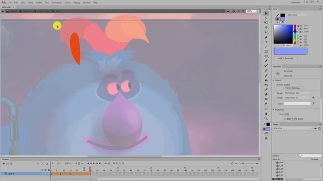Click the Play button in Timeline
Viewport: 323px width, 181px height.
(x=94, y=163)
